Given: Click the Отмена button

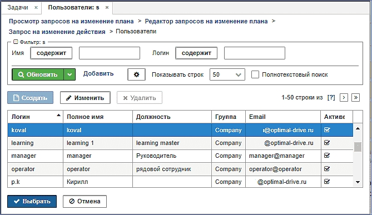Looking at the screenshot, I should click(x=85, y=202).
